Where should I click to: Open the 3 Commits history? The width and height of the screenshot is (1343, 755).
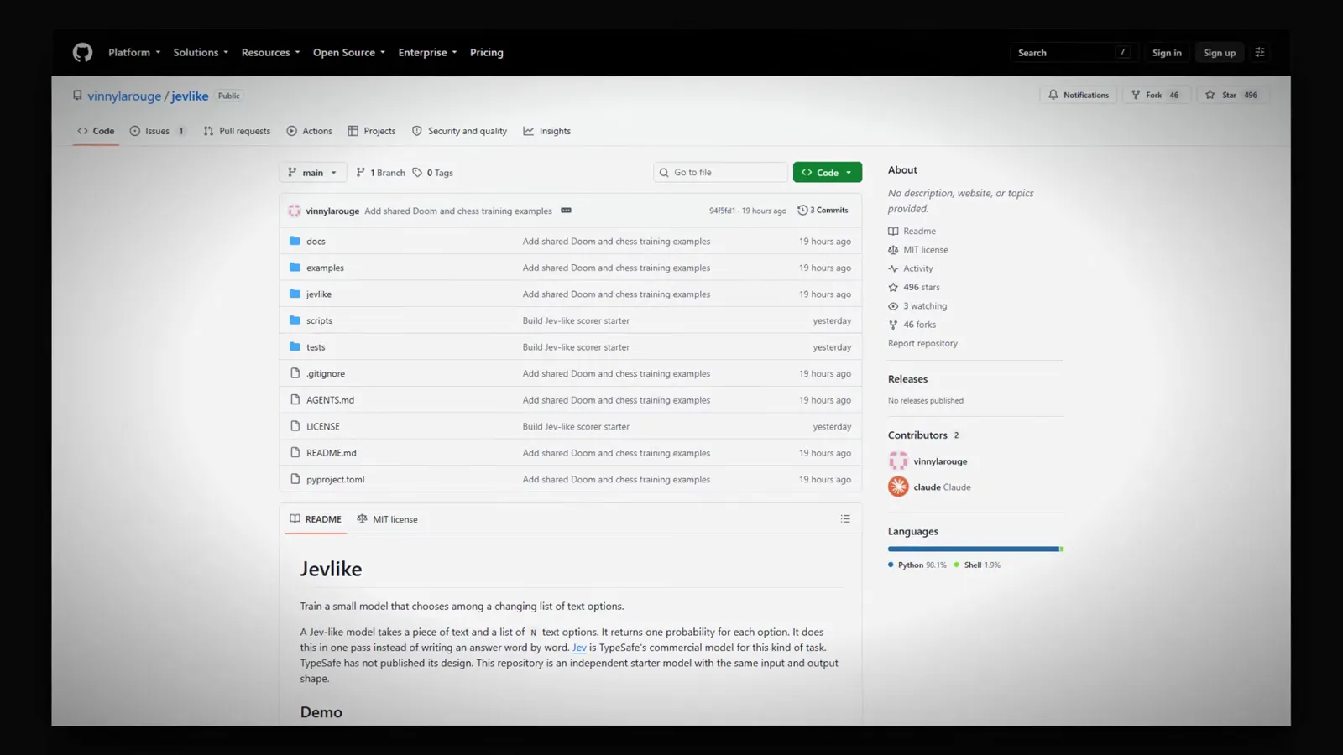(823, 211)
